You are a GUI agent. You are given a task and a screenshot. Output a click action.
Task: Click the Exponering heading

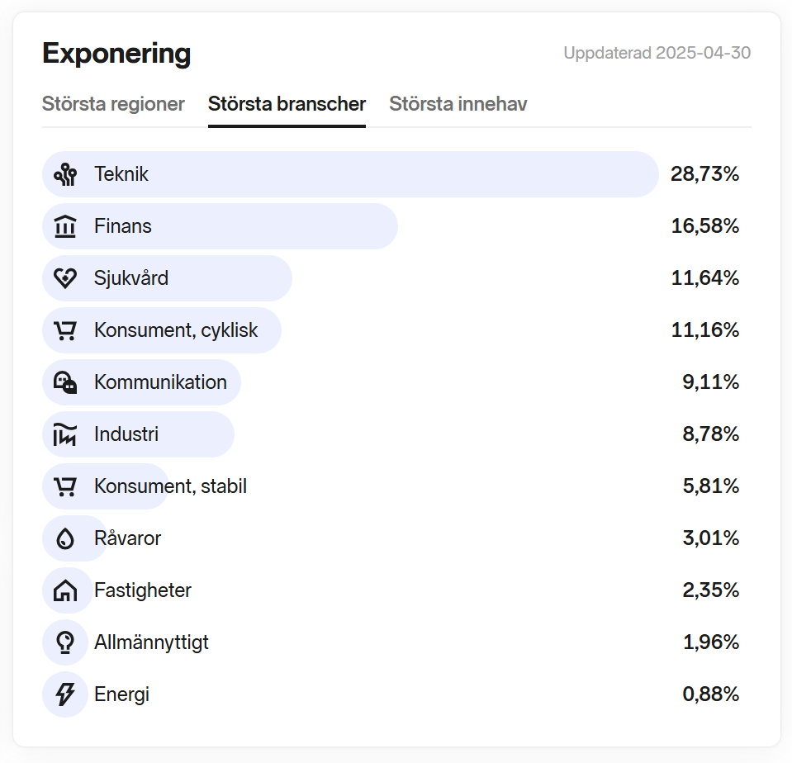pyautogui.click(x=116, y=54)
